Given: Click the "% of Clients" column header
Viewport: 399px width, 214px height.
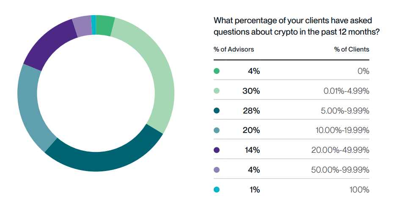Looking at the screenshot, I should [352, 49].
